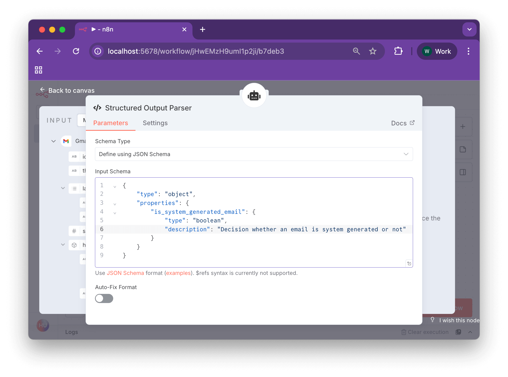Screen dimensions: 508x377
Task: Open the examples link
Action: (178, 273)
